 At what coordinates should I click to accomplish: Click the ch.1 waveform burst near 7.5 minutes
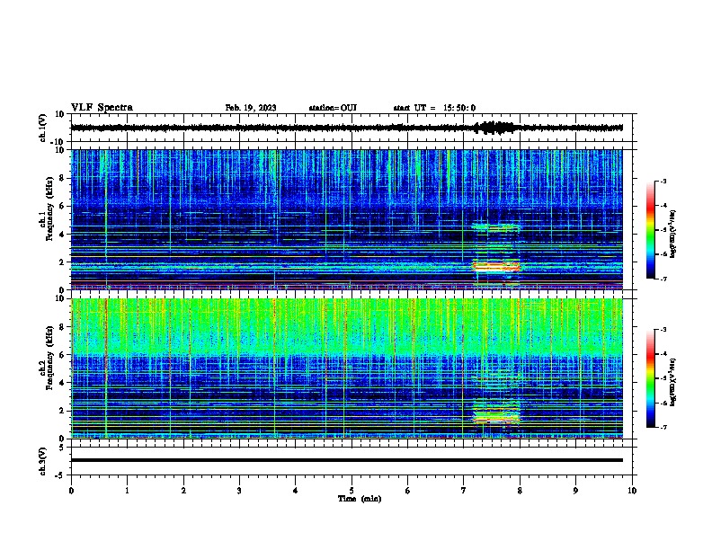[495, 128]
